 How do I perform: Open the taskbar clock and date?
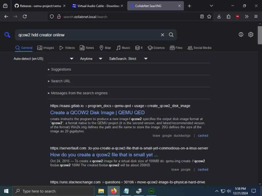(241, 191)
